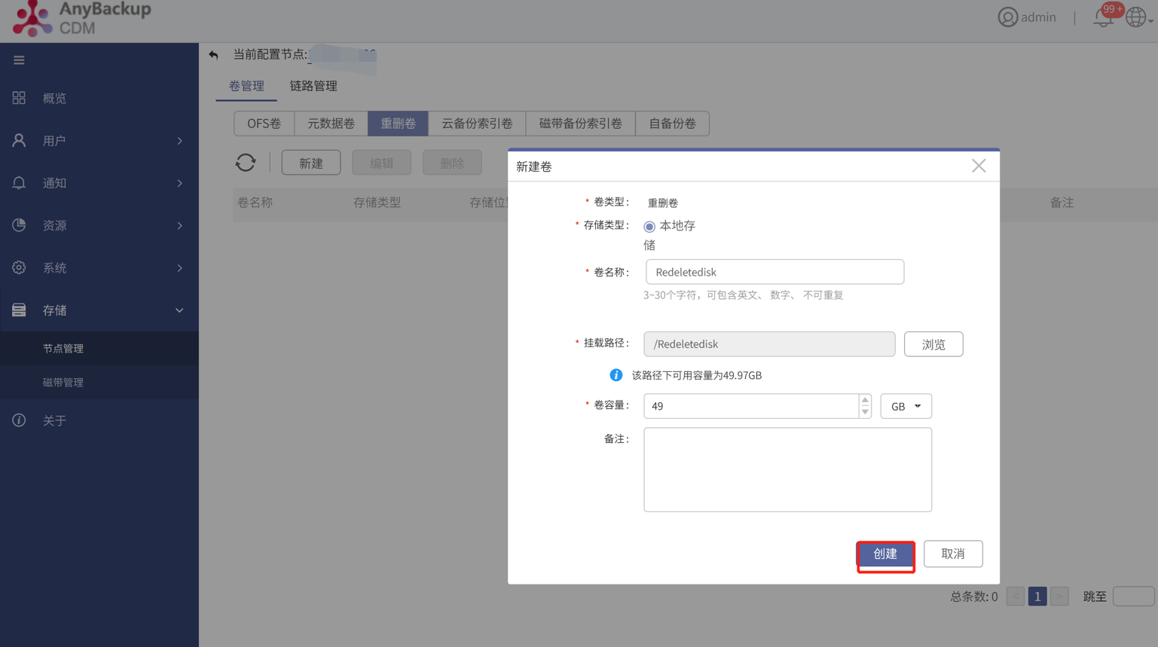Click the 创建 create button in dialog

point(885,554)
